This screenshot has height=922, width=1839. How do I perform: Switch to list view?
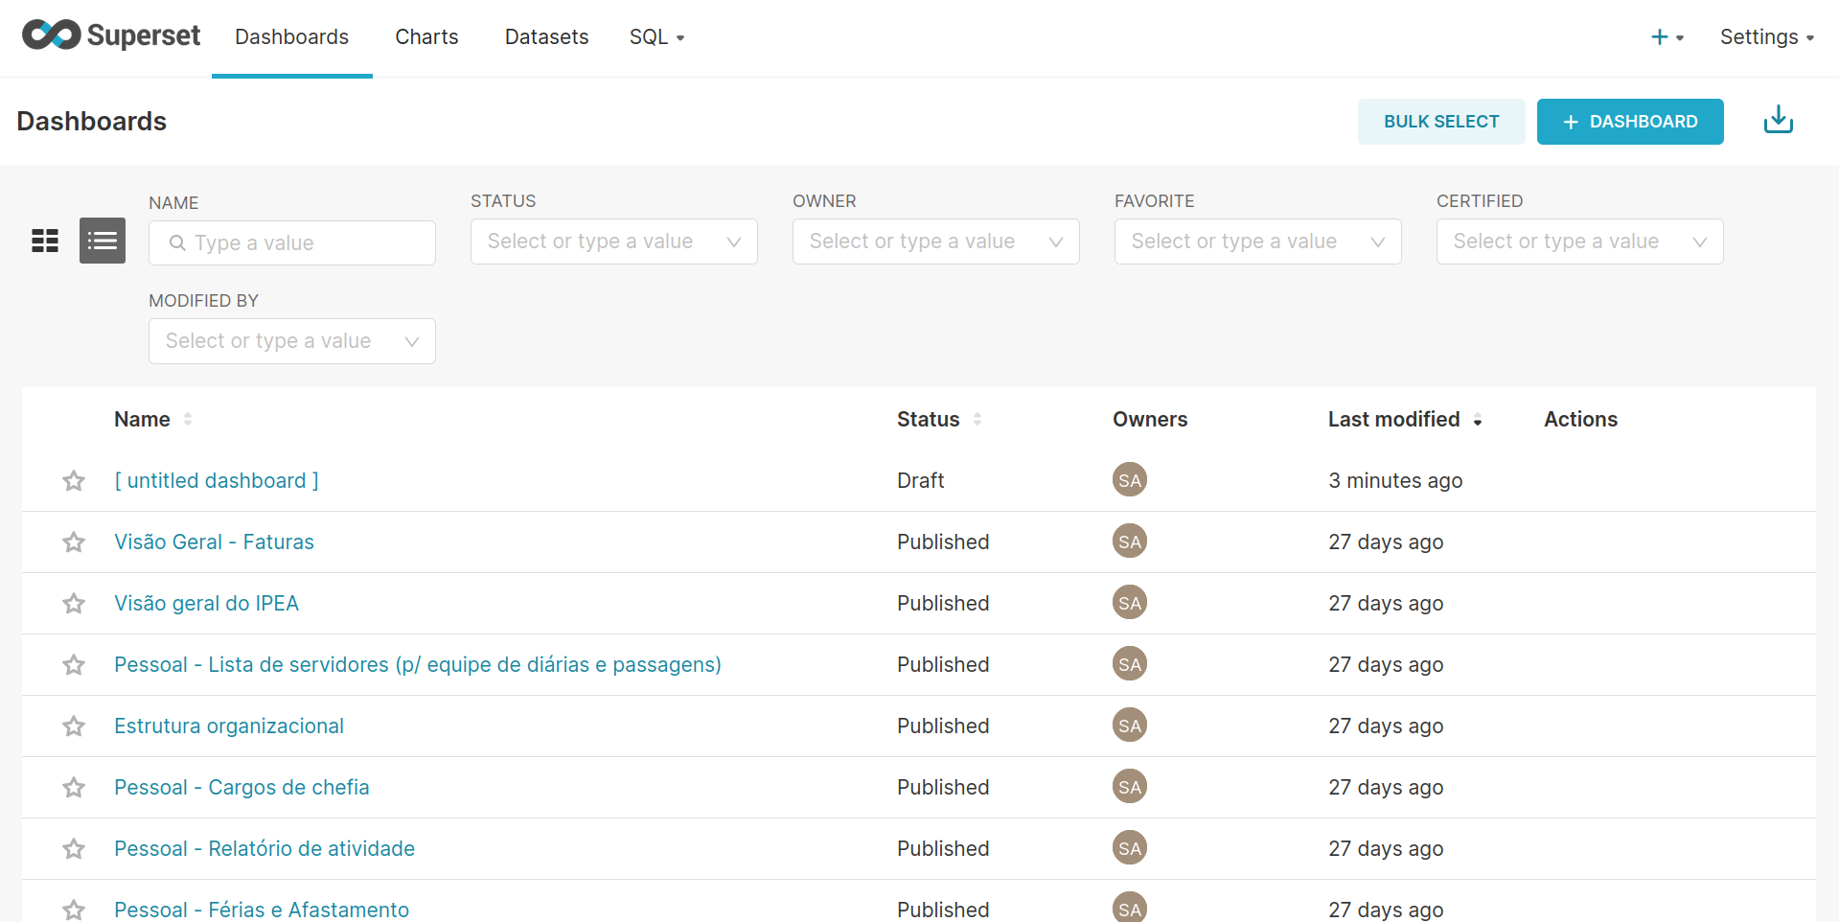coord(103,241)
